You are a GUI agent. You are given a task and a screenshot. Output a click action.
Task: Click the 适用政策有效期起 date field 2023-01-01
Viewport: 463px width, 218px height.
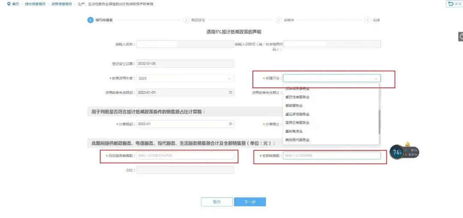(185, 93)
